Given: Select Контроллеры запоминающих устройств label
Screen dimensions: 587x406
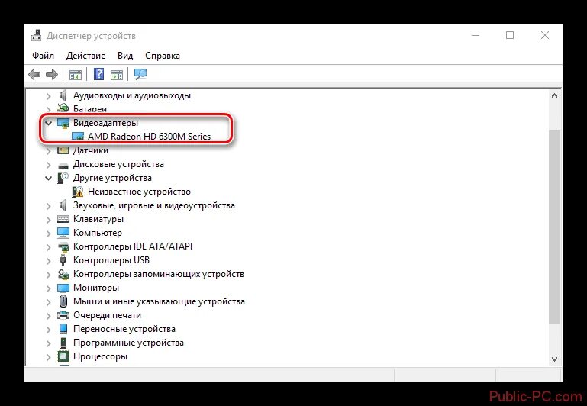Looking at the screenshot, I should tap(158, 274).
